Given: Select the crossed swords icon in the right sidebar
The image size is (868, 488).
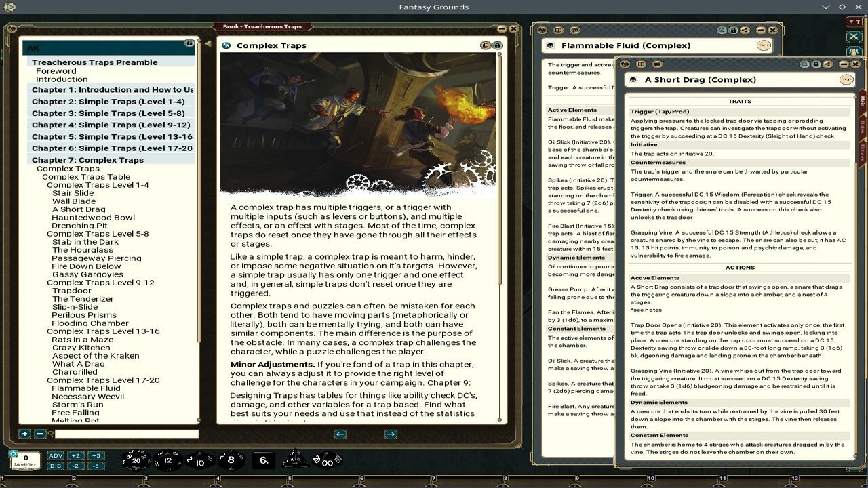Looking at the screenshot, I should [853, 37].
